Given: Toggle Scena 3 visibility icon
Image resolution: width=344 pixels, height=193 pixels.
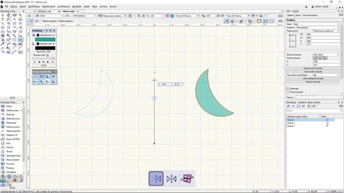Looking at the screenshot, I should click(327, 126).
